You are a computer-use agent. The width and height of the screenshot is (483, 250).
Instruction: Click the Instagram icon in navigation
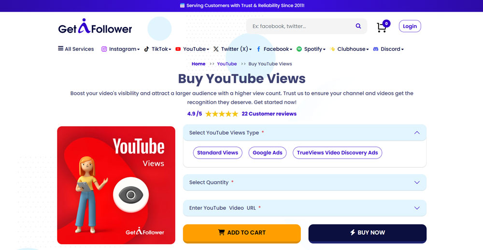[104, 49]
